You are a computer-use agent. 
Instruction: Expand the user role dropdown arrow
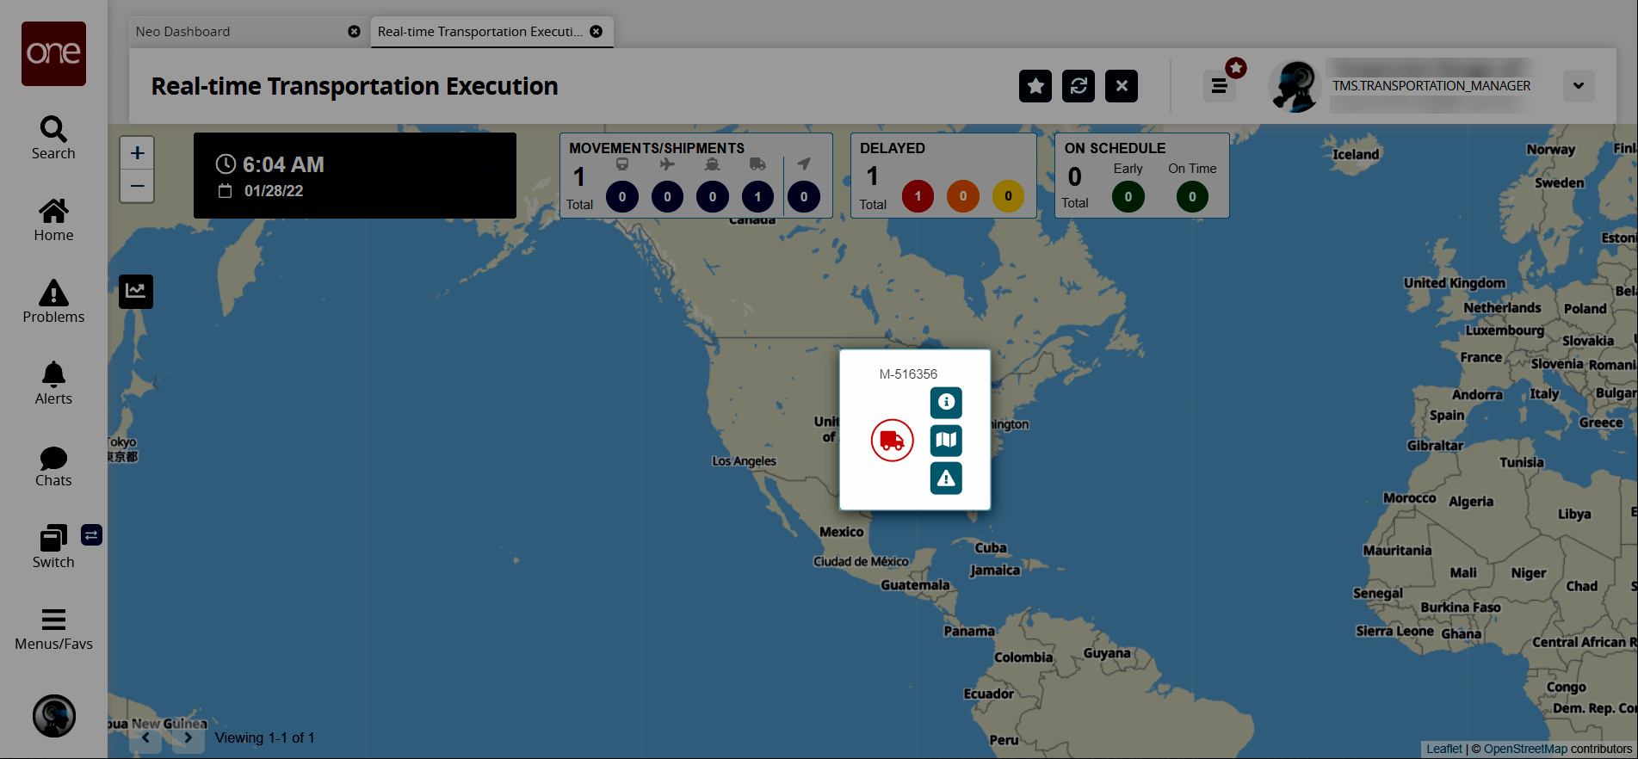click(1579, 86)
